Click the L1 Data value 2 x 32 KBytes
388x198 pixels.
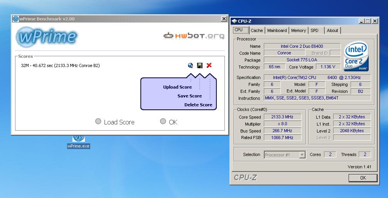pos(352,117)
